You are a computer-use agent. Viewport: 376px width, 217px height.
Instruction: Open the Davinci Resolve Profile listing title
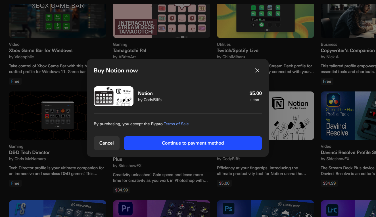click(x=348, y=152)
